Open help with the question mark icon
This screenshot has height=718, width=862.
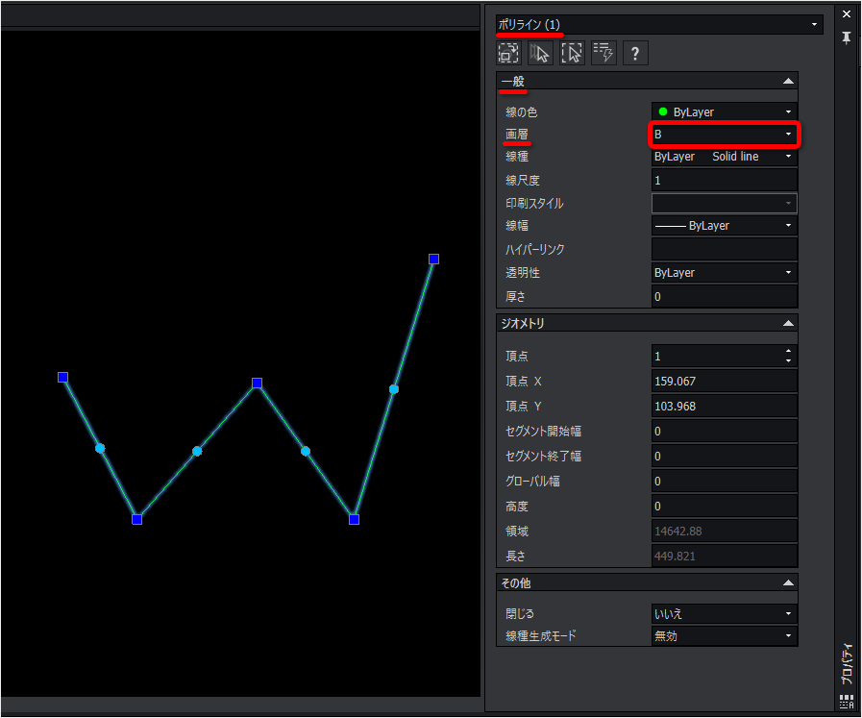635,53
